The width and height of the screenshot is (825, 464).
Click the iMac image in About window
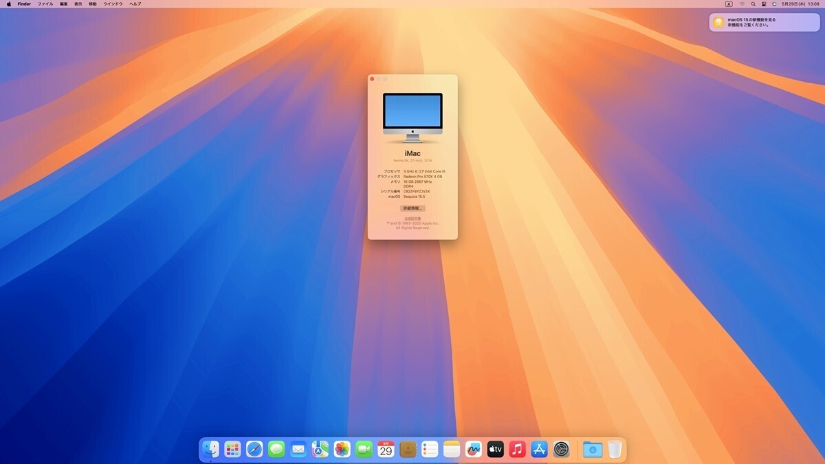click(412, 118)
